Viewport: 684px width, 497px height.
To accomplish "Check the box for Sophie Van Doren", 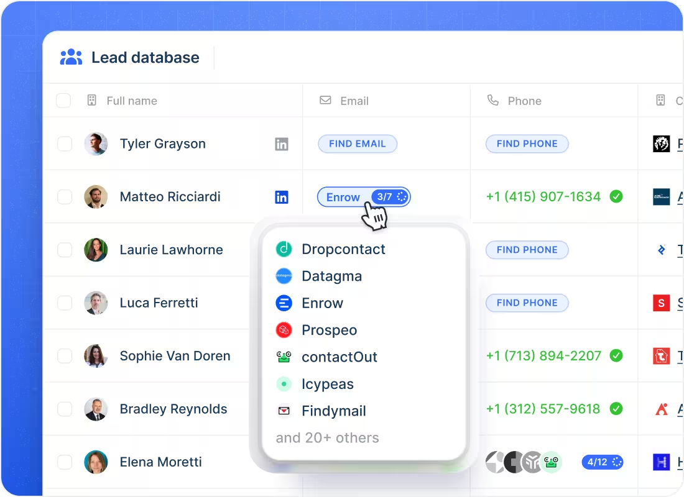I will pyautogui.click(x=65, y=356).
